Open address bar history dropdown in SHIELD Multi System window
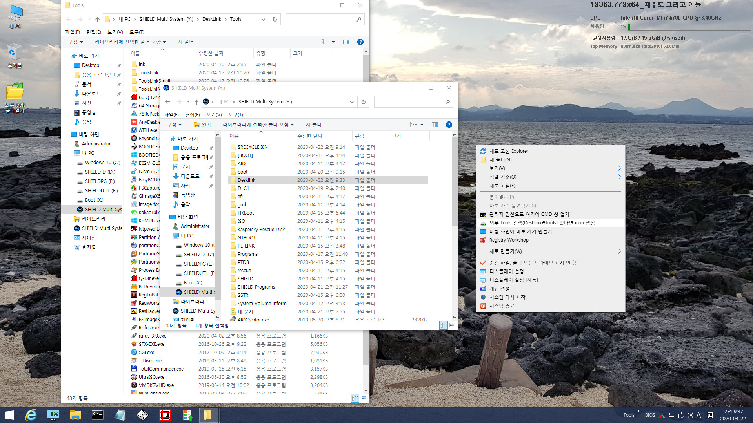The image size is (753, 423). click(x=351, y=102)
